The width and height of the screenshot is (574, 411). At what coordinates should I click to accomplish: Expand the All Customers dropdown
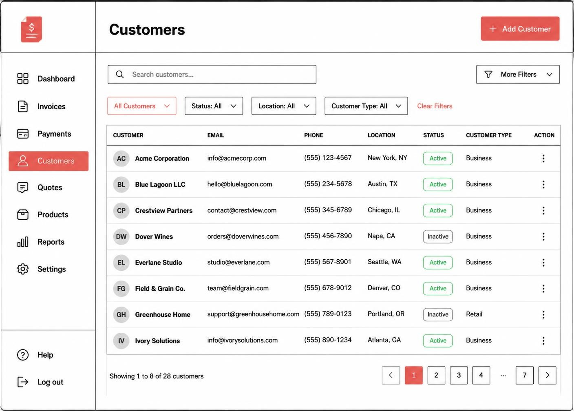click(142, 106)
